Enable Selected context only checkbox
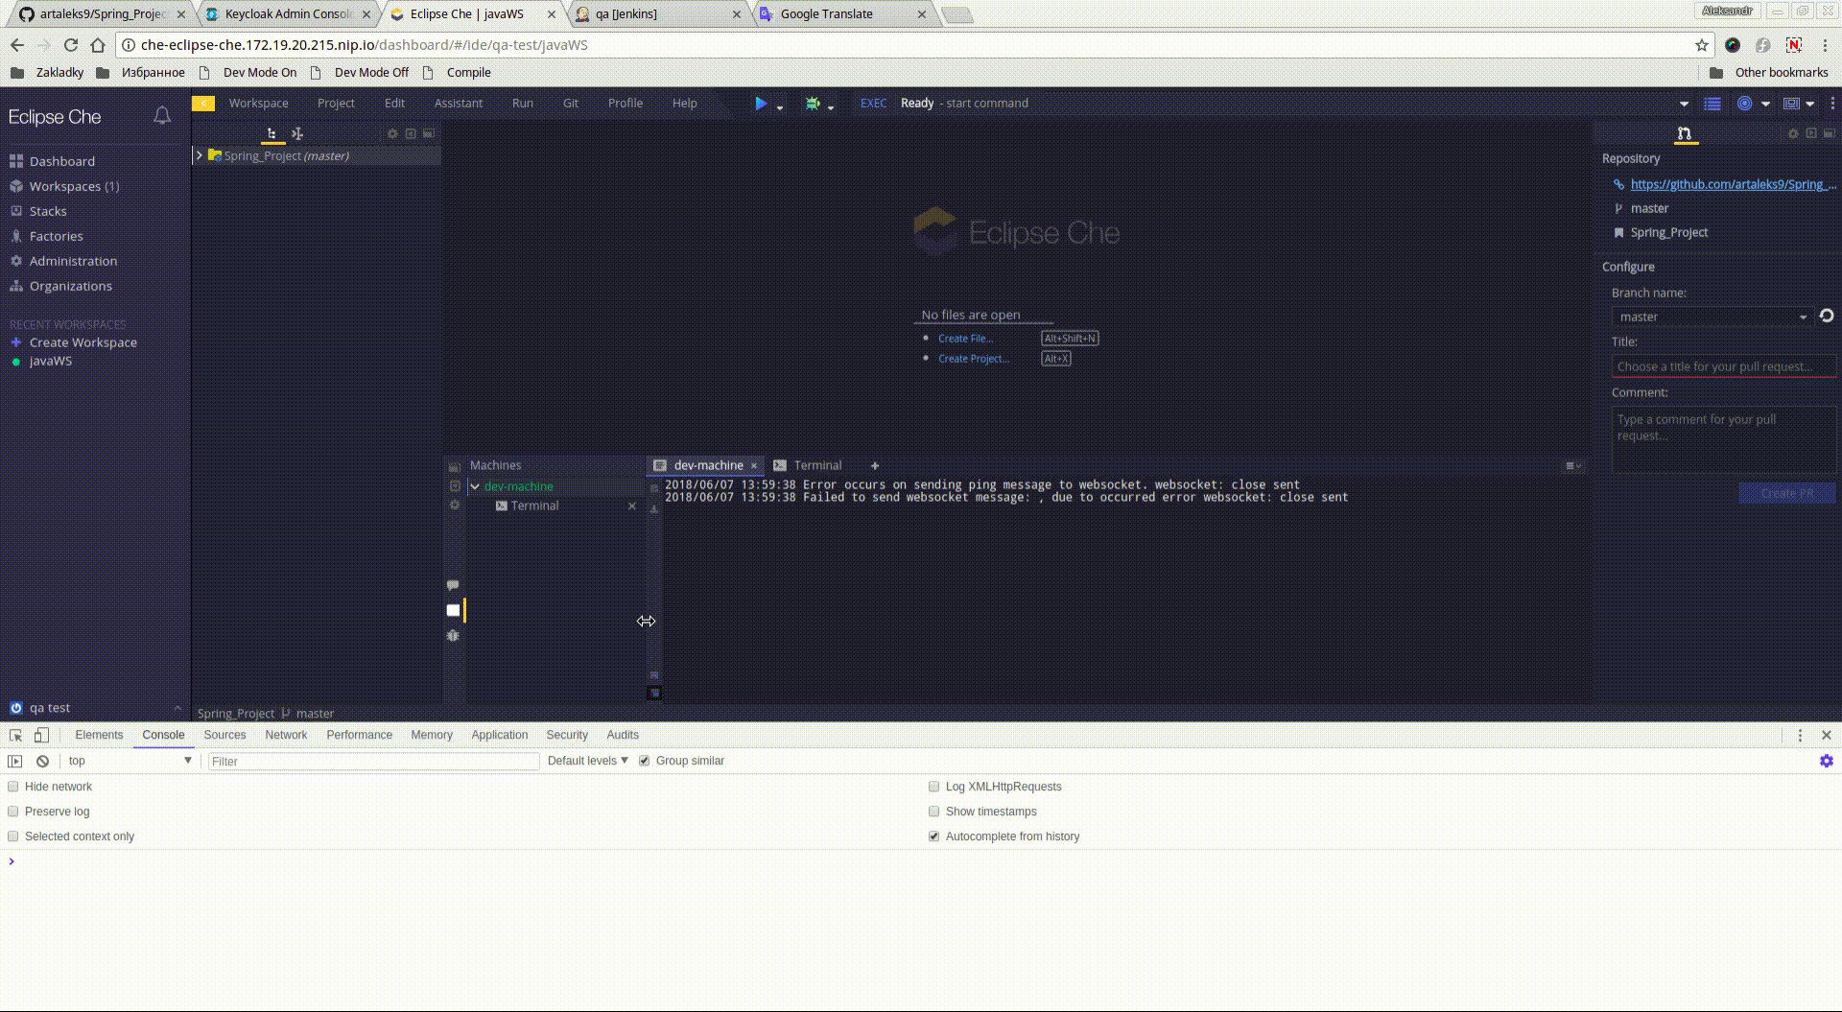The image size is (1842, 1012). (x=13, y=836)
